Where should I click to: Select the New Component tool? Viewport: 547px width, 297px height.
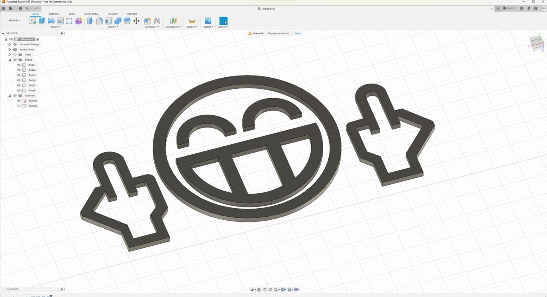(x=147, y=21)
